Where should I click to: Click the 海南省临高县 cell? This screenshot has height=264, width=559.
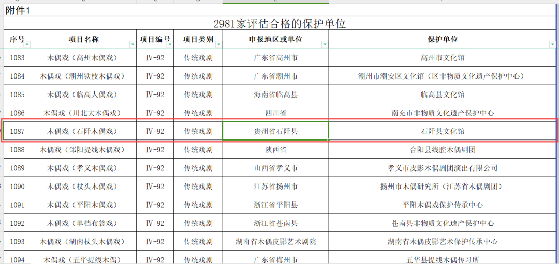275,95
